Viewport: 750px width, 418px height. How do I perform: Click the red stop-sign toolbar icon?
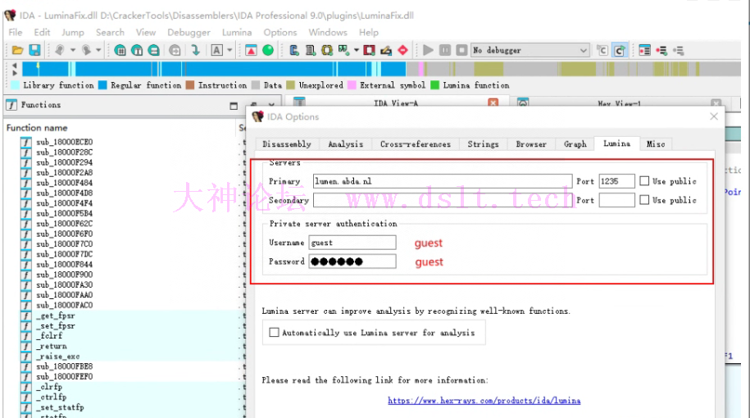click(402, 51)
